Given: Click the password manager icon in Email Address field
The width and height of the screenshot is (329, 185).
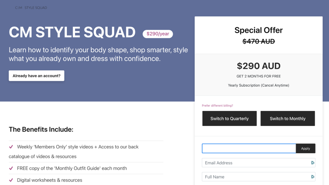Looking at the screenshot, I should click(313, 163).
